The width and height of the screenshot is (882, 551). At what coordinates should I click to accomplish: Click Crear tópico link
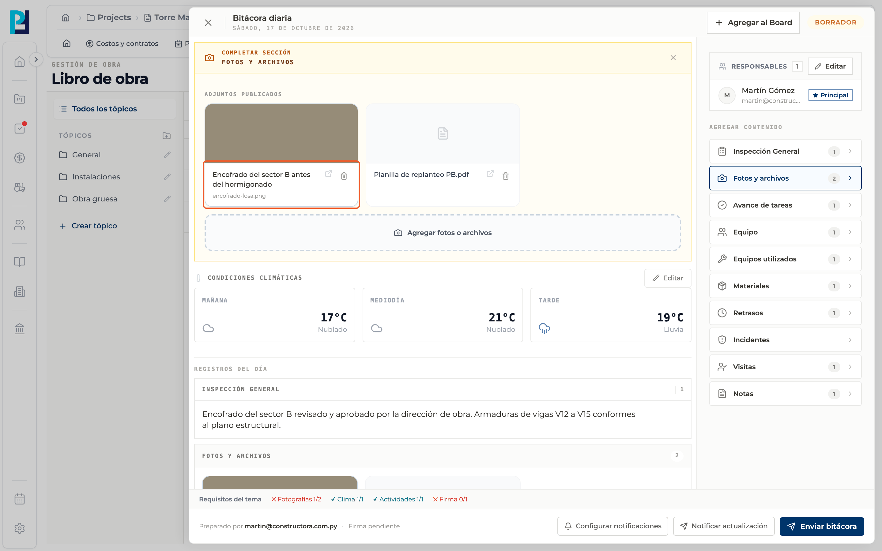click(88, 226)
